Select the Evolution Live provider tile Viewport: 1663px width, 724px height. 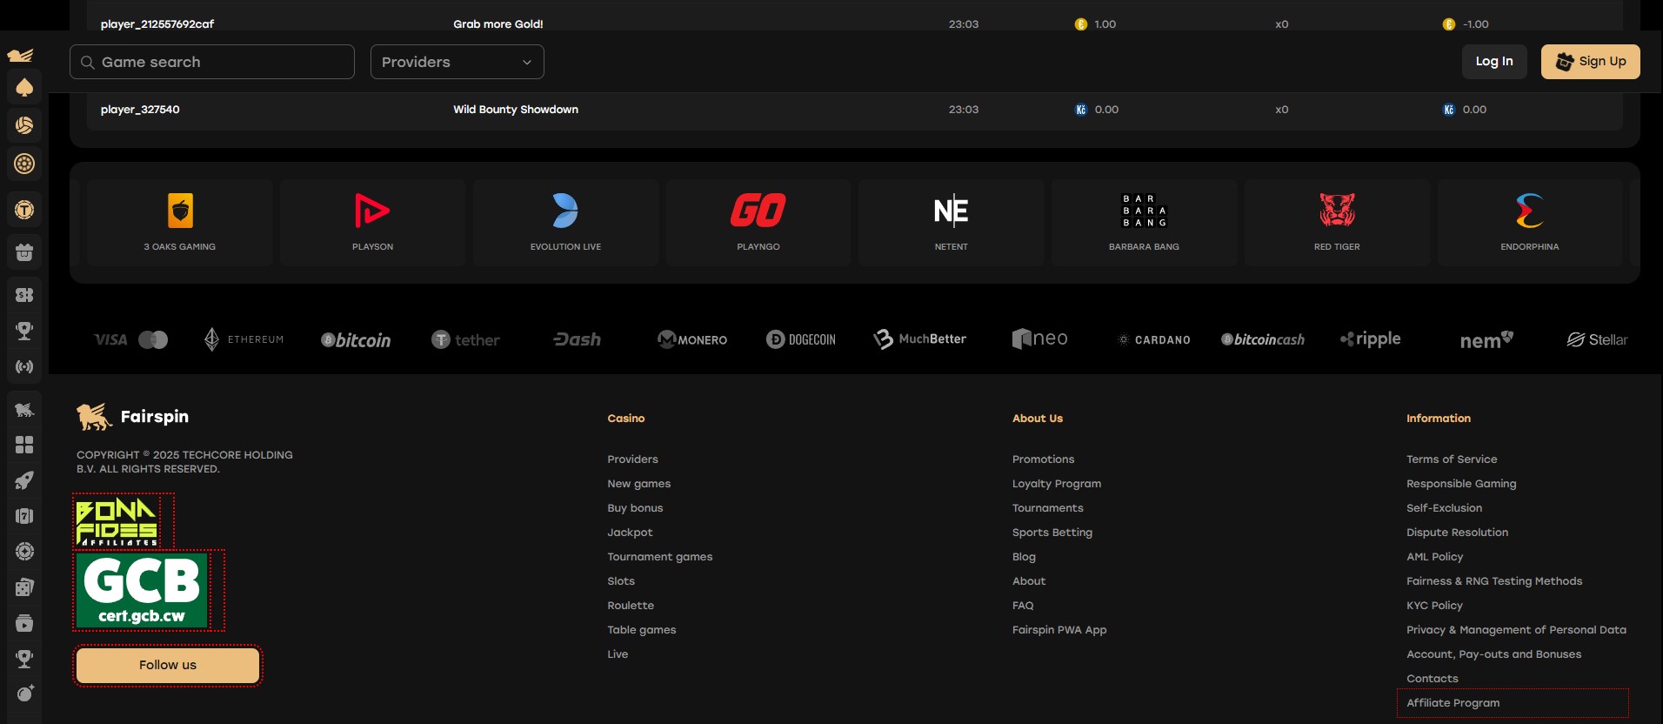tap(565, 223)
